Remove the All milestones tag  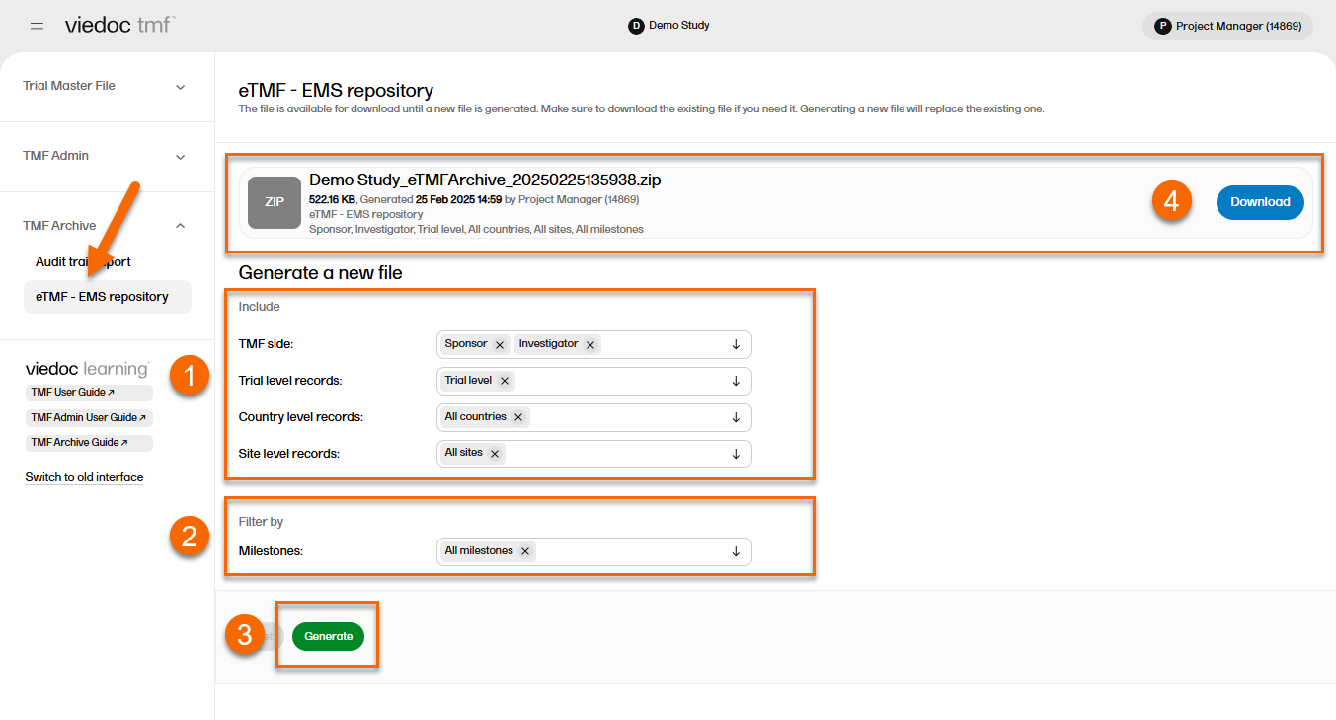tap(525, 551)
